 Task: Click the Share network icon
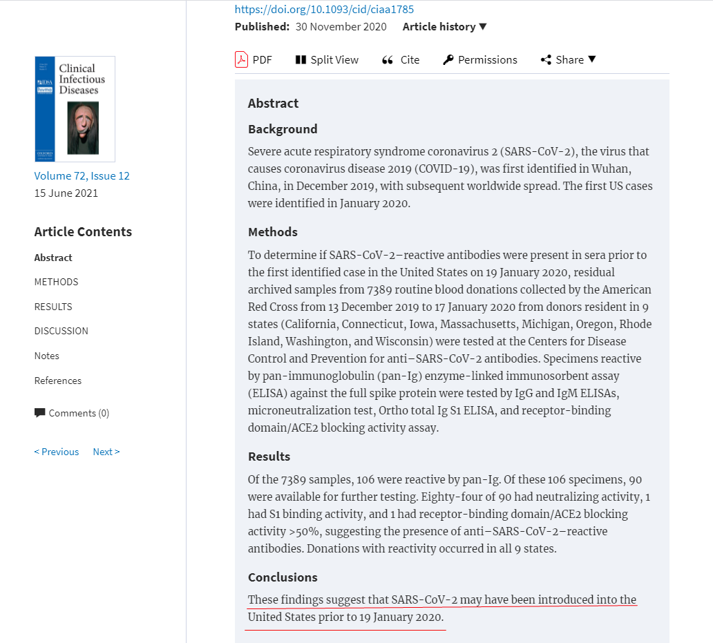click(546, 60)
